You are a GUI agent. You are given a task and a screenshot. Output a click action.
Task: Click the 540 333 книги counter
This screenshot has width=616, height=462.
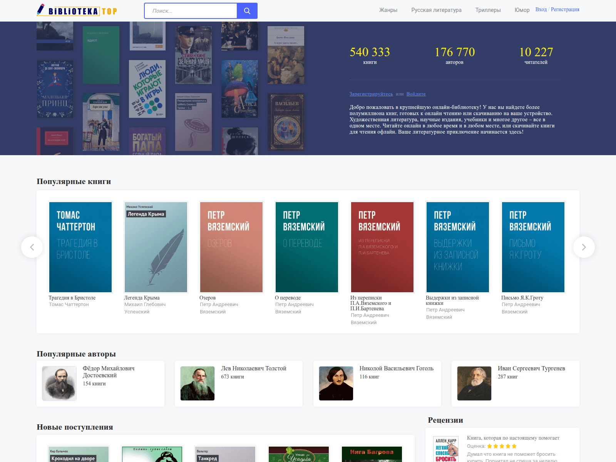pyautogui.click(x=370, y=55)
